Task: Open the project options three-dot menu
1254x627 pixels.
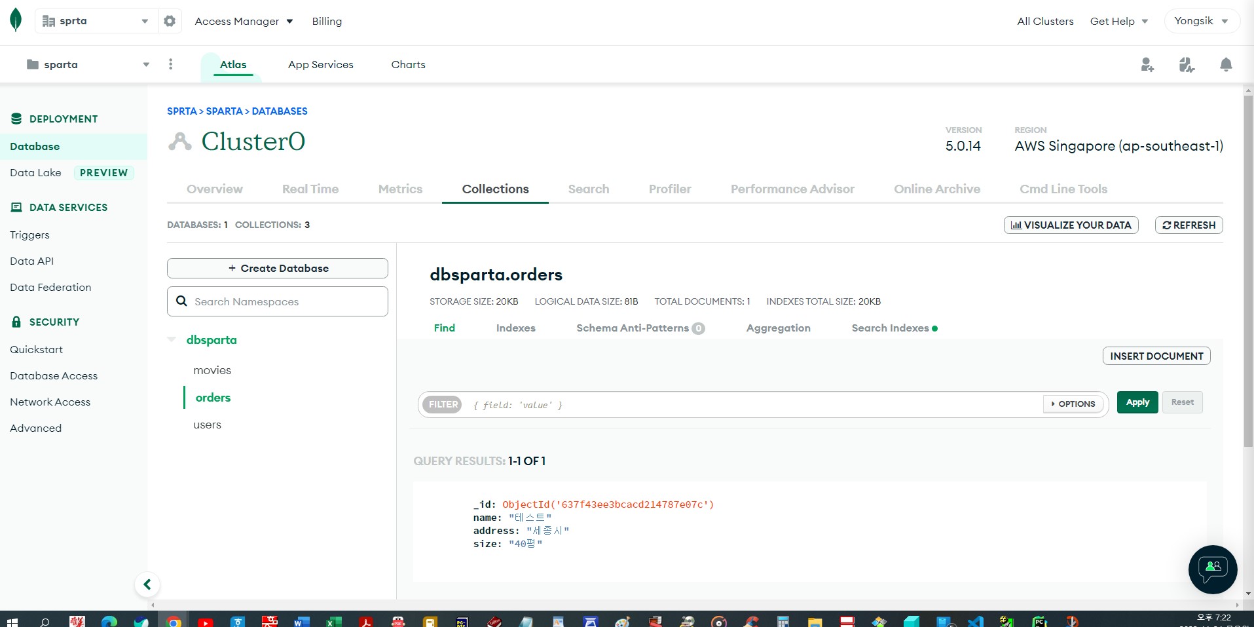Action: click(171, 64)
